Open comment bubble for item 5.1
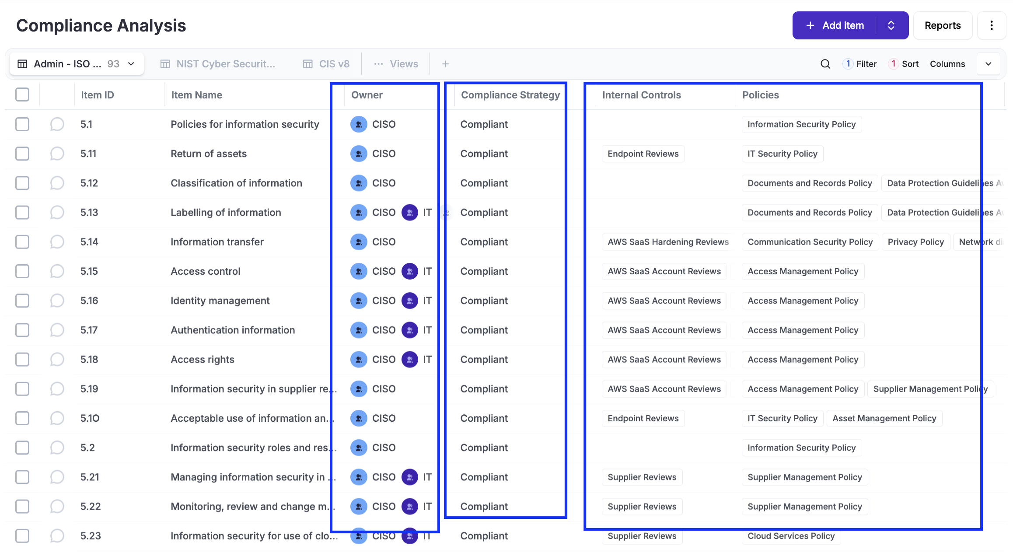This screenshot has width=1013, height=553. point(57,124)
